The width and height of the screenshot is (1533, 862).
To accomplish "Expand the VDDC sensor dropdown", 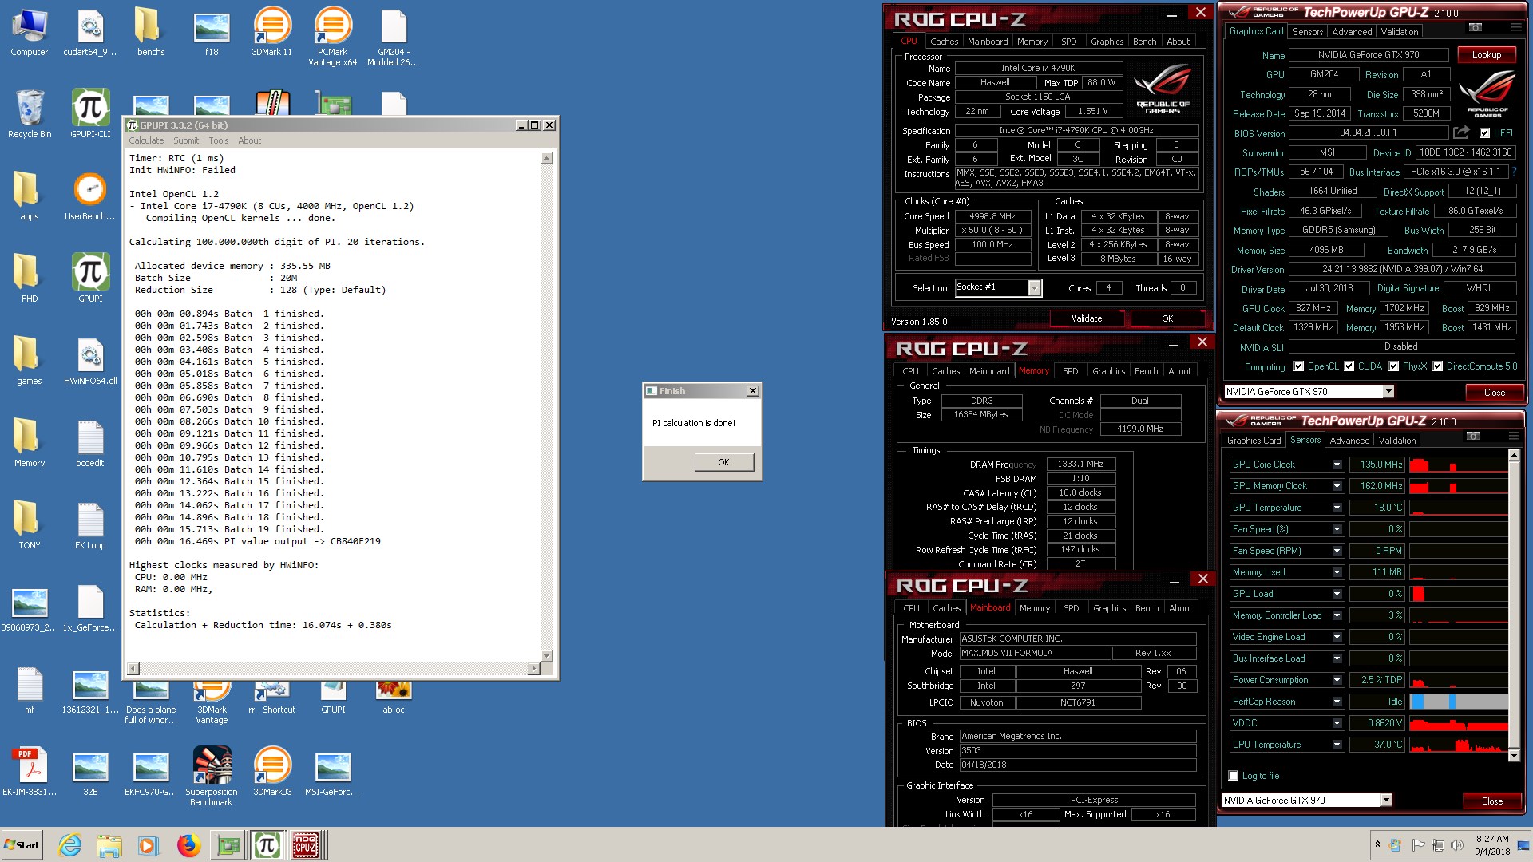I will click(1337, 723).
